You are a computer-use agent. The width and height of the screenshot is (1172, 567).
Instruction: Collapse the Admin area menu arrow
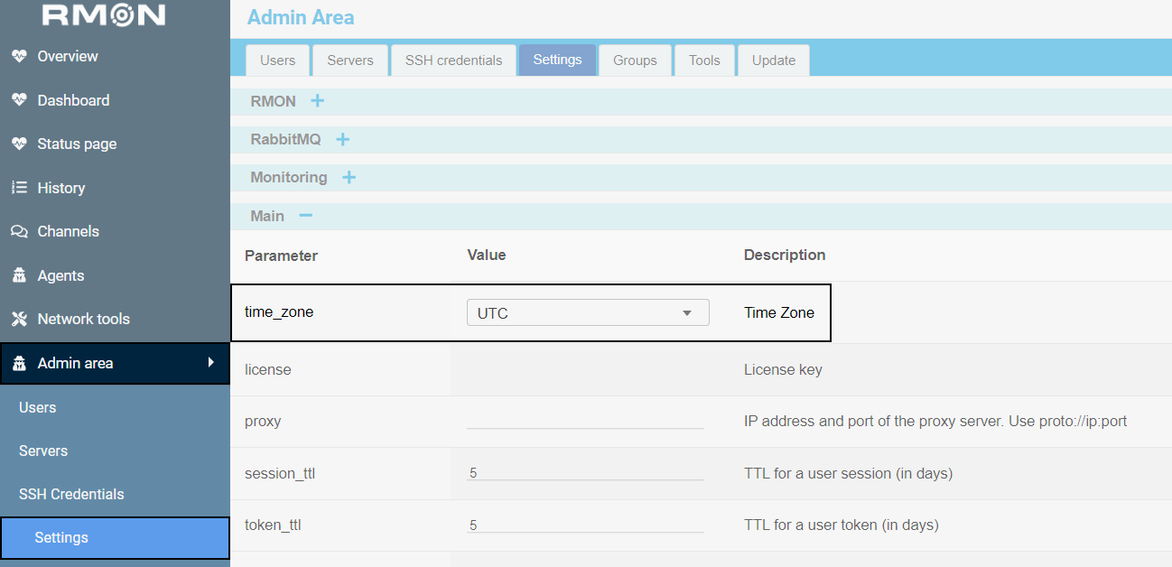(x=210, y=362)
